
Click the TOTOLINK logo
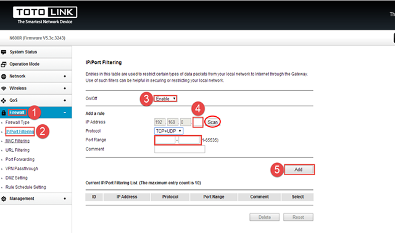[x=45, y=15]
